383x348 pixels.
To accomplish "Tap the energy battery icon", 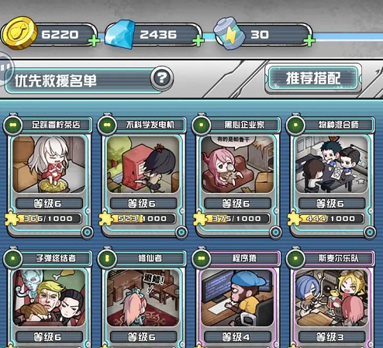I will [x=229, y=33].
